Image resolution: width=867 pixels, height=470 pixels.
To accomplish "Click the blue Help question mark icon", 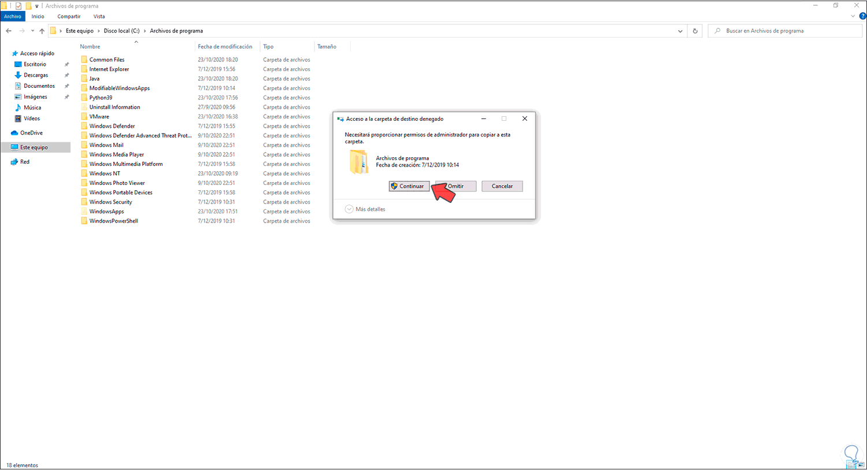I will tap(862, 16).
